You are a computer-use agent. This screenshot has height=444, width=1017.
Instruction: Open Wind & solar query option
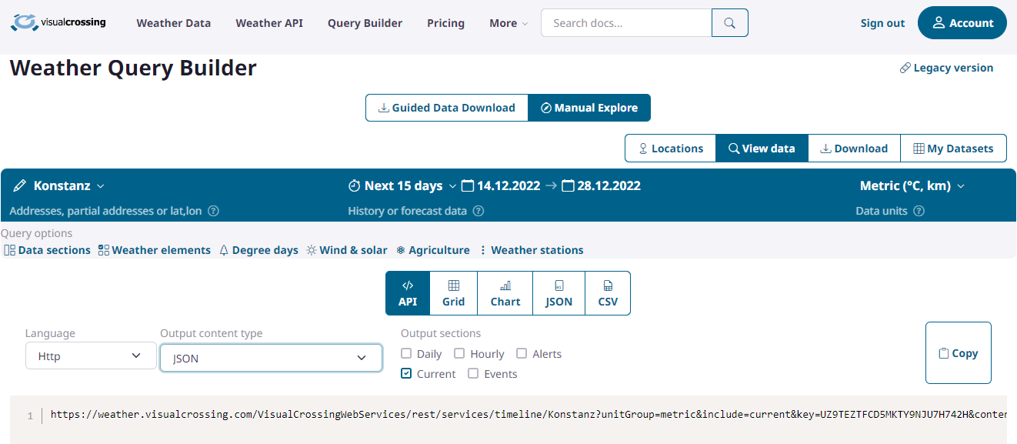coord(347,250)
